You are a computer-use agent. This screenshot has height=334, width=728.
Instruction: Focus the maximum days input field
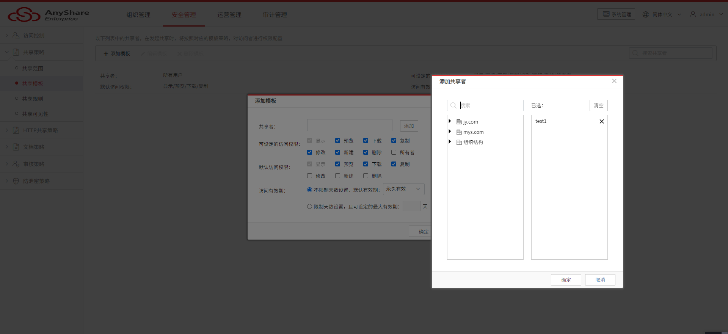[x=411, y=206]
